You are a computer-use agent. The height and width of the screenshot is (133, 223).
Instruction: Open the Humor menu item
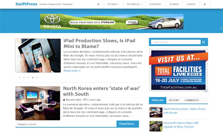tap(174, 4)
